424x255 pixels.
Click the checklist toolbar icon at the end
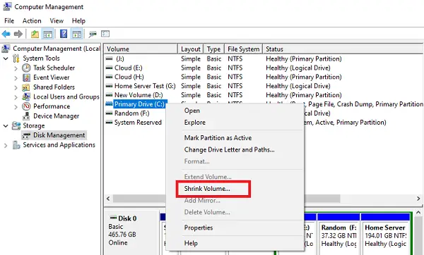pyautogui.click(x=105, y=34)
